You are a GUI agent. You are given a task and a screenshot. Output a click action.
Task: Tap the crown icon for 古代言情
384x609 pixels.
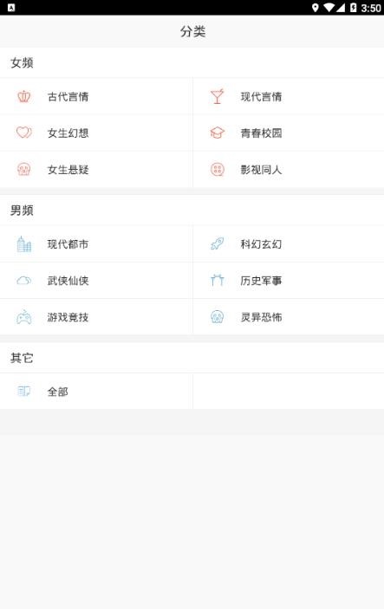point(23,96)
